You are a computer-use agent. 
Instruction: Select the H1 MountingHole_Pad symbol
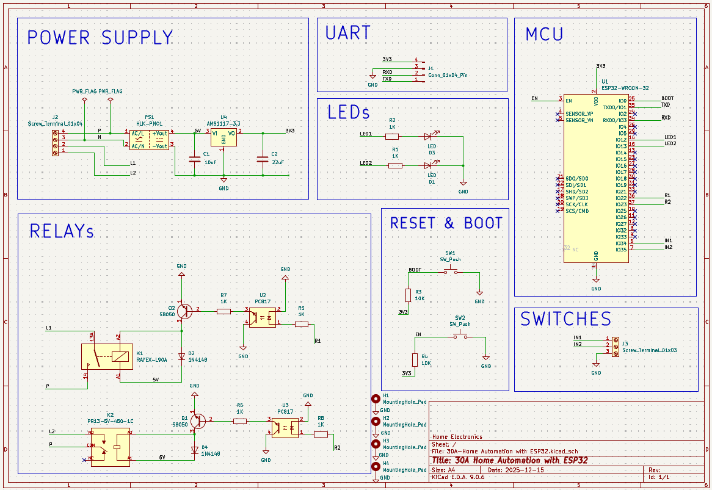tap(376, 399)
